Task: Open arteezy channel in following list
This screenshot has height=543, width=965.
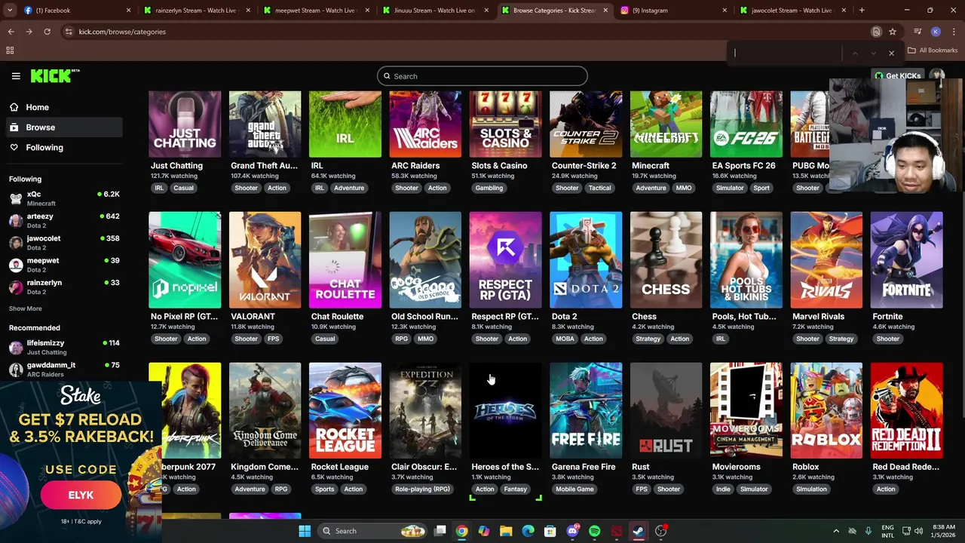Action: pos(64,220)
